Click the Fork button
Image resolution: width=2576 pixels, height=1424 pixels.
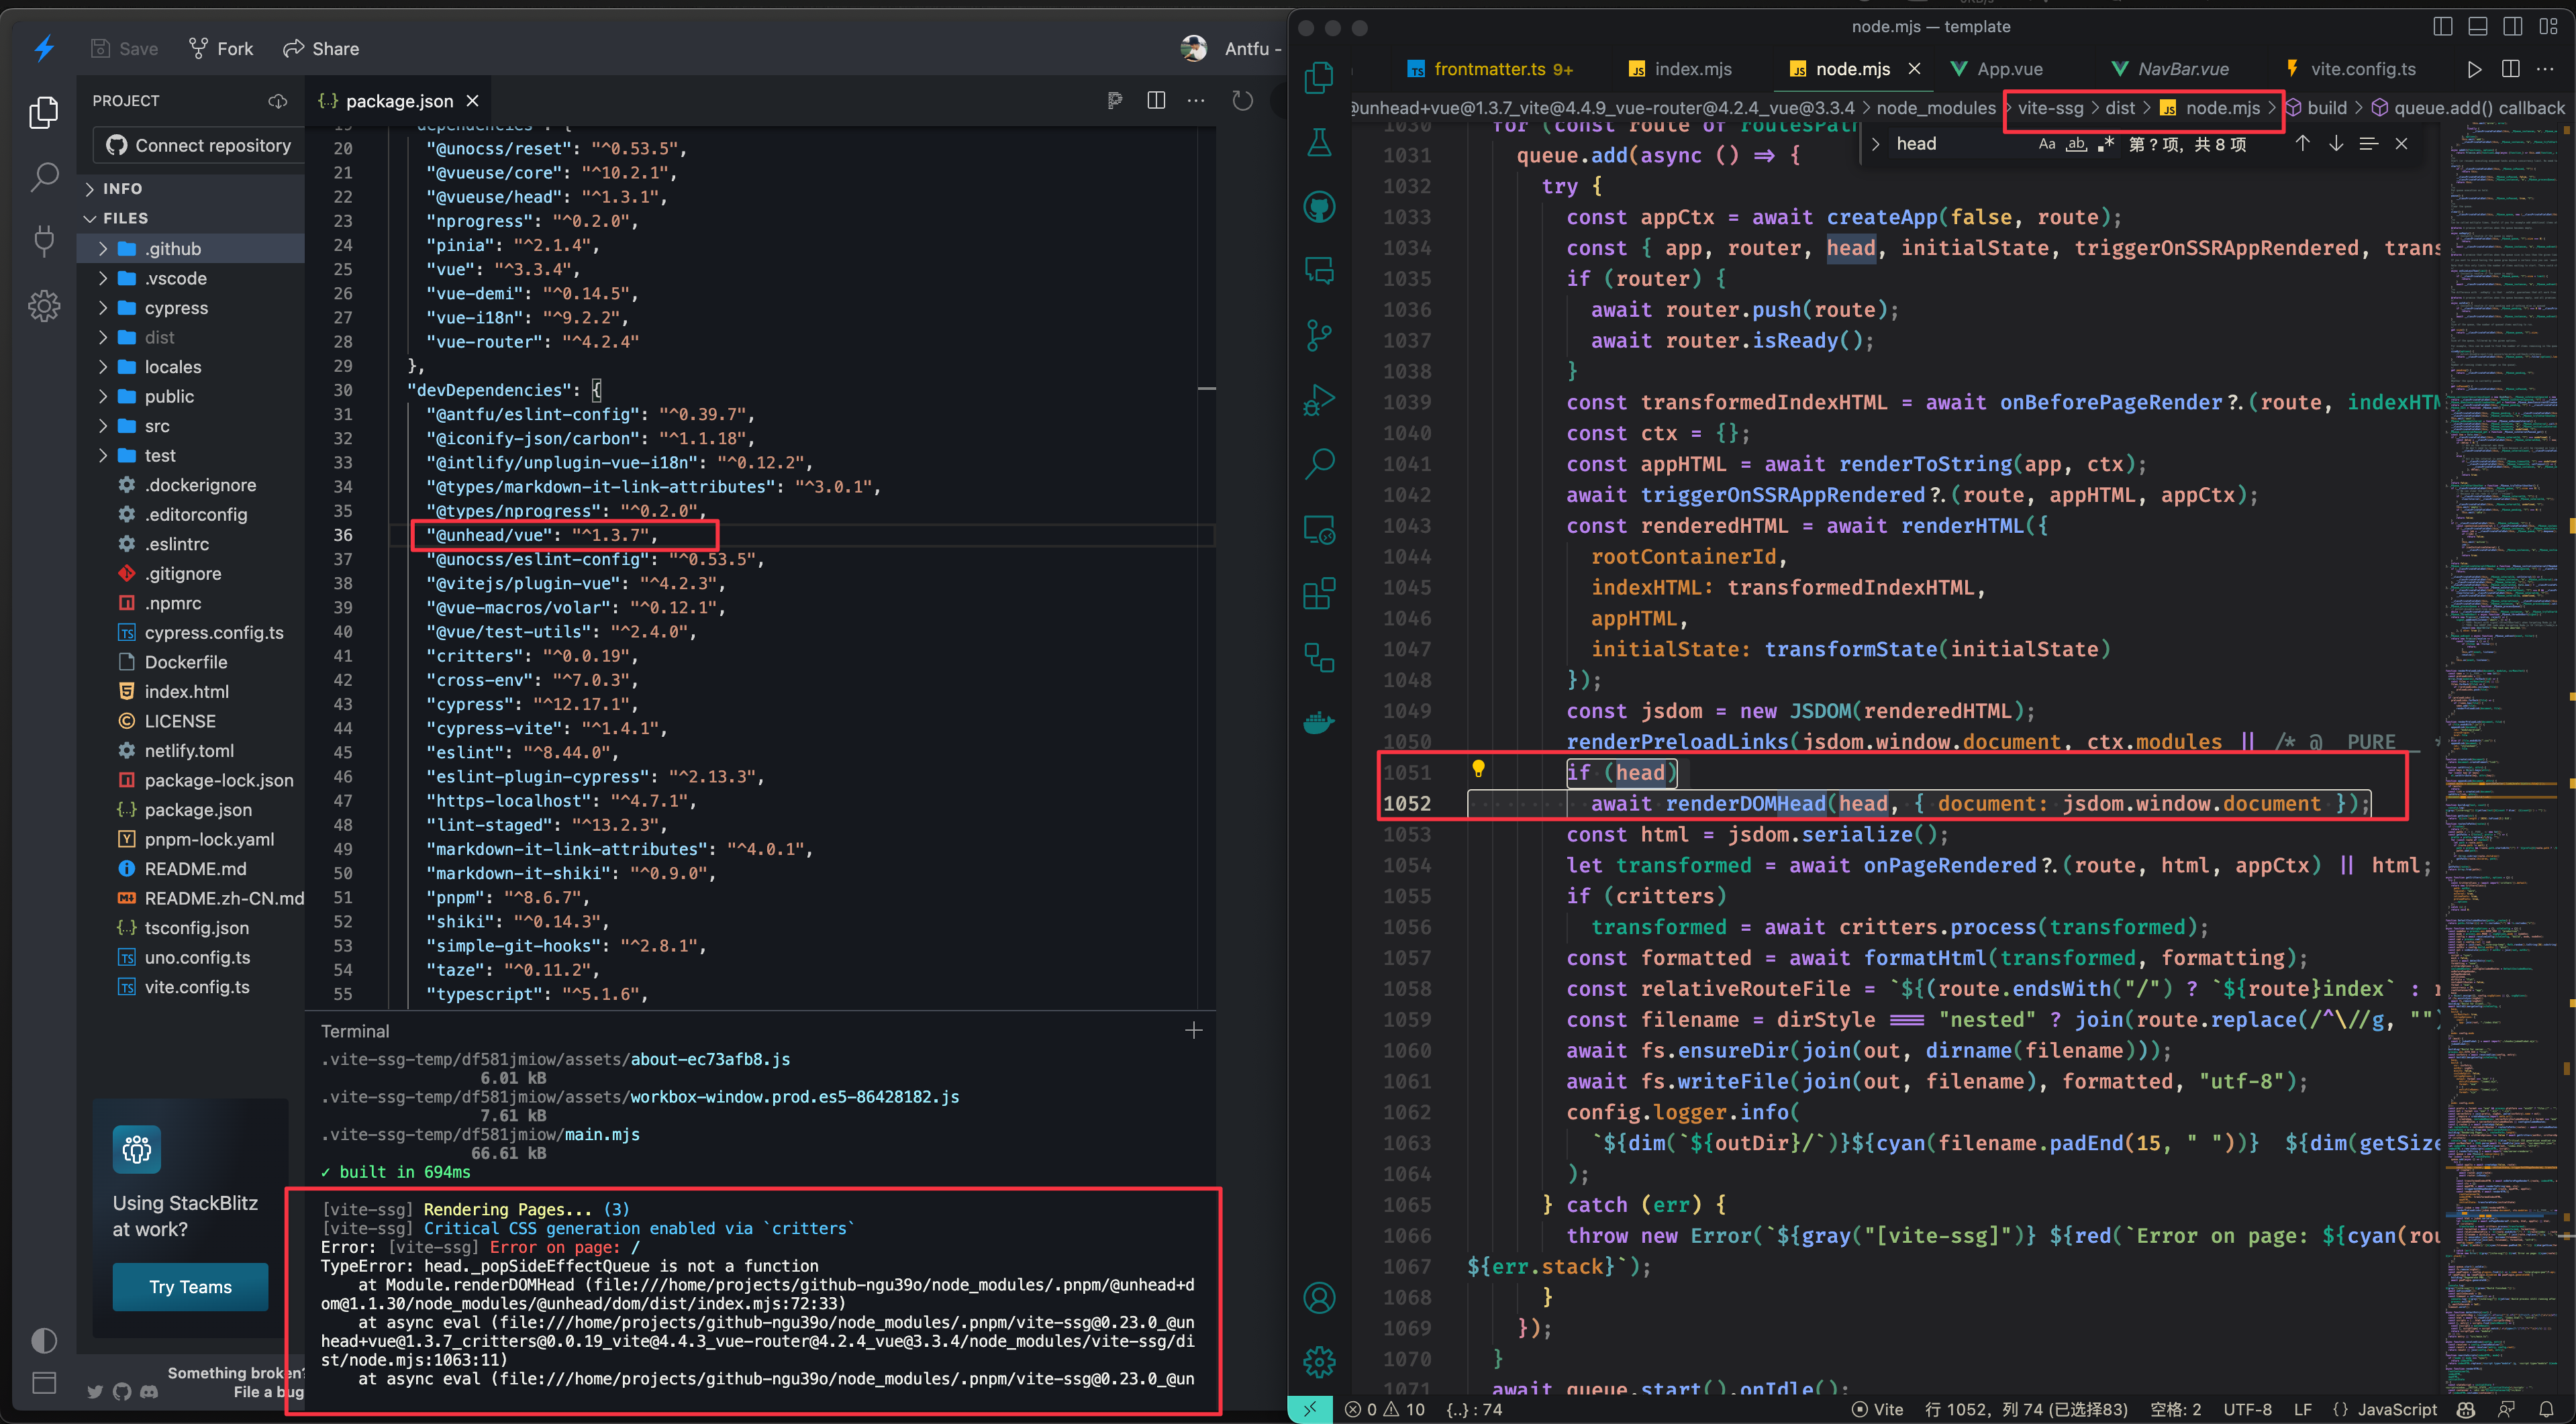pyautogui.click(x=220, y=48)
